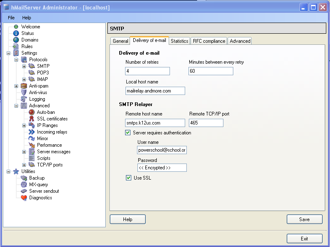Click the Remote host name field
This screenshot has height=247, width=330.
(155, 123)
